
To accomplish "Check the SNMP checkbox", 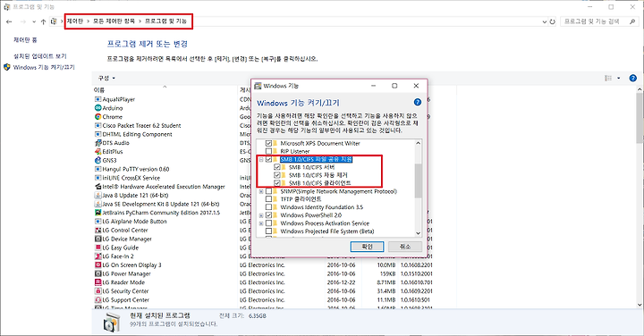I will 268,191.
